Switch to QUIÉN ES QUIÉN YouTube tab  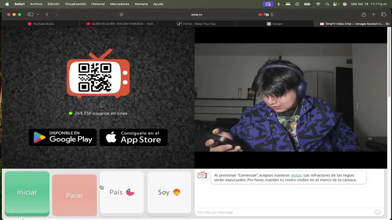(x=121, y=24)
